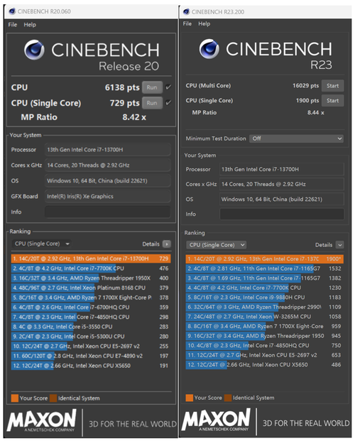Click the Cores x GHz field in R23
Screen dimensions: 355x441
pyautogui.click(x=282, y=184)
